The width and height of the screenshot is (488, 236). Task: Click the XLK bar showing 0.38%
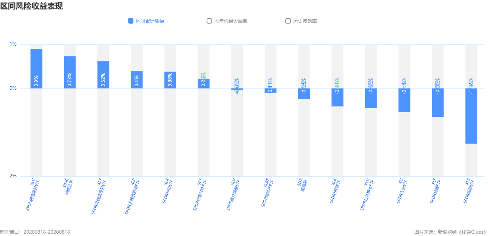pyautogui.click(x=170, y=80)
